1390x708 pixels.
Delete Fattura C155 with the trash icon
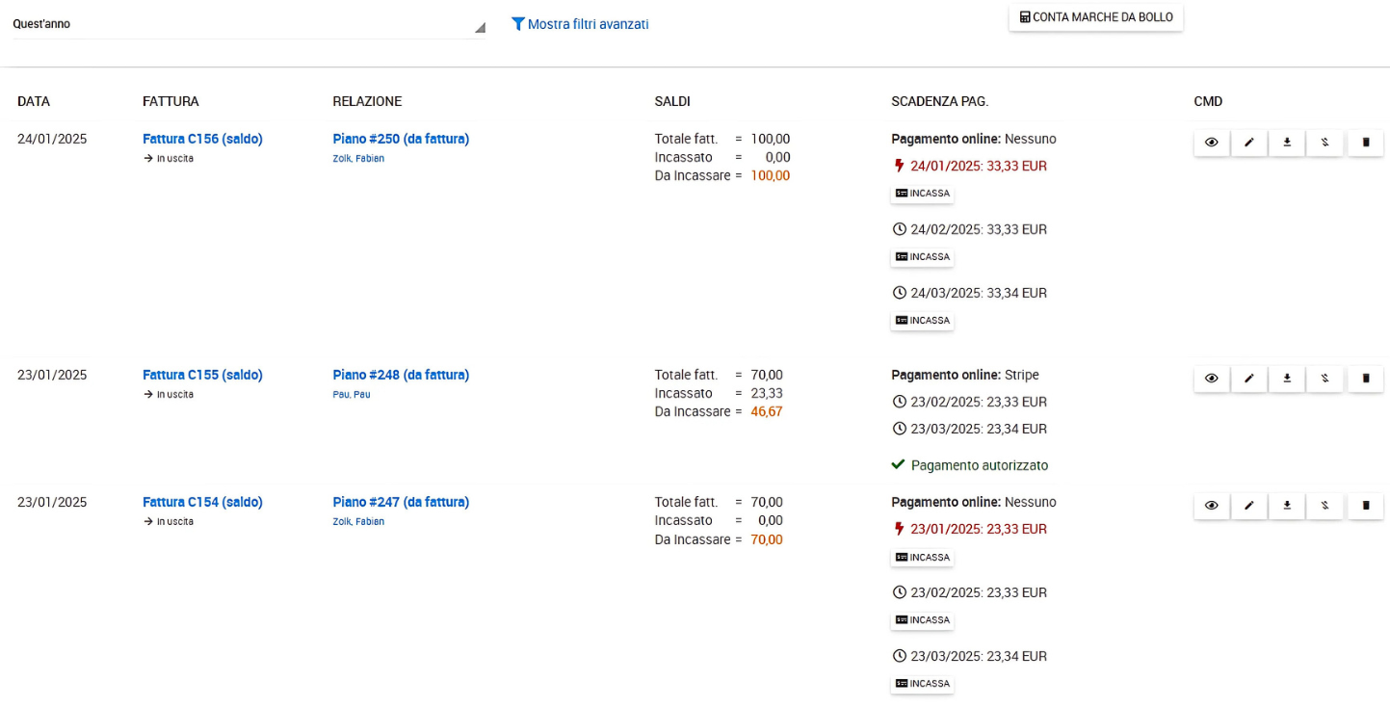coord(1366,379)
